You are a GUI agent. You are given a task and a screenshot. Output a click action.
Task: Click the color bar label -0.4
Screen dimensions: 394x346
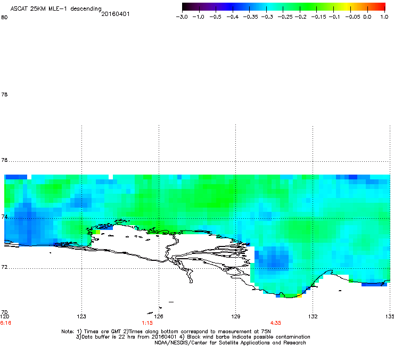233,17
